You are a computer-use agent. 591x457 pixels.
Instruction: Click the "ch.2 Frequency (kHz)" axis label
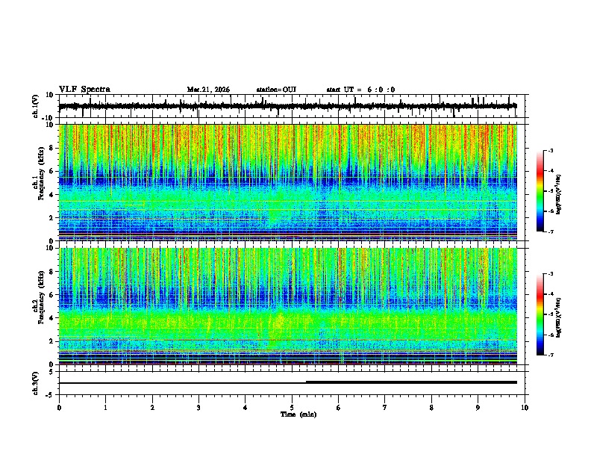(38, 297)
